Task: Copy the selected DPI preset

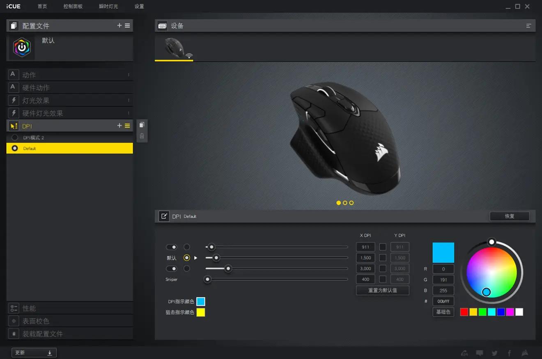Action: point(142,125)
